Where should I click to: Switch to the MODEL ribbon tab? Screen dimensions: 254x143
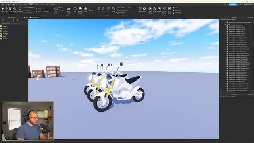31,4
